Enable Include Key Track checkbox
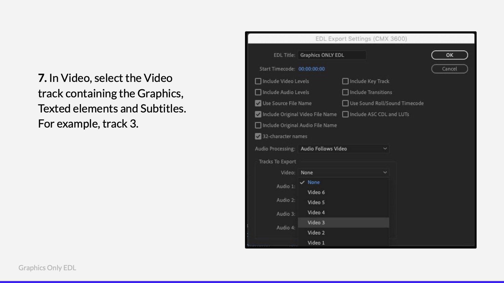 (345, 81)
